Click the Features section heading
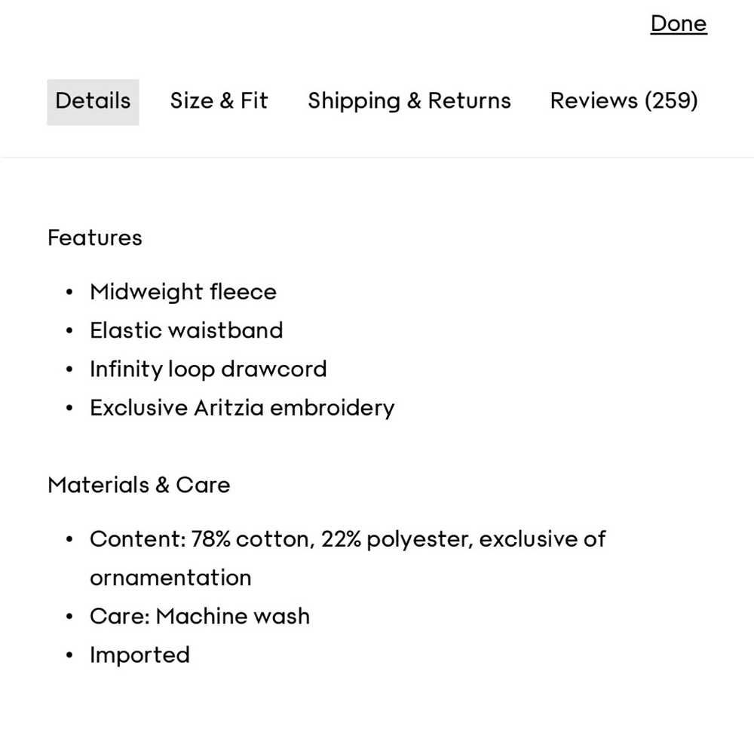 point(95,238)
